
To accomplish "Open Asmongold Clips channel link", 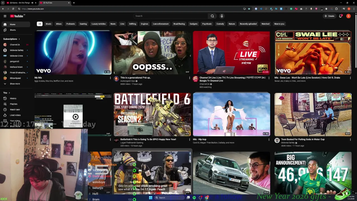I will coord(128,81).
